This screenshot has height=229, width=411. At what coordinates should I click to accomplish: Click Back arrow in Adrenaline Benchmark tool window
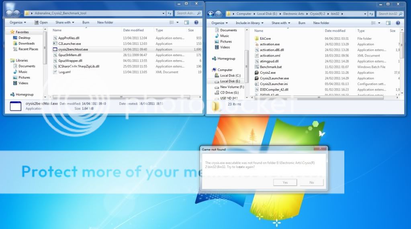(9, 13)
